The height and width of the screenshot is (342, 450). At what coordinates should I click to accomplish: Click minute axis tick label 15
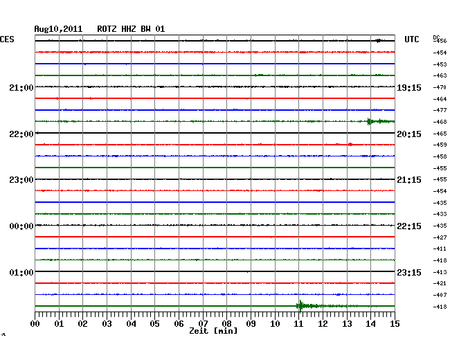point(395,324)
